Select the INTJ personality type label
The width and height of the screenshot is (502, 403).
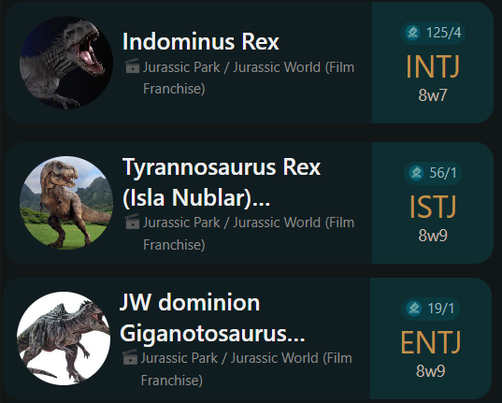(433, 66)
